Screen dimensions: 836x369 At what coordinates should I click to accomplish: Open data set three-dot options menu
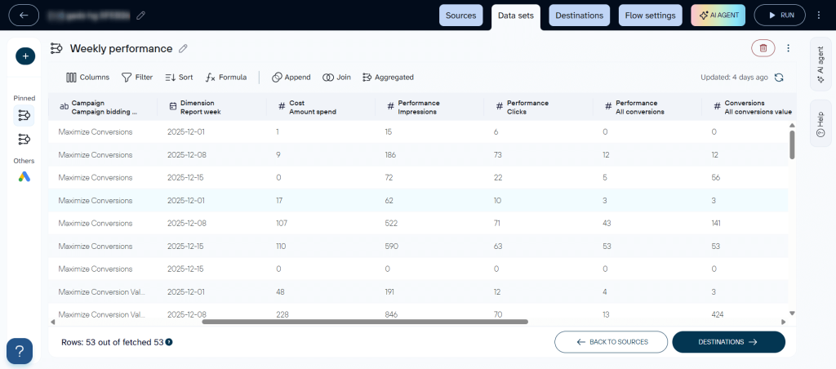[x=789, y=48]
